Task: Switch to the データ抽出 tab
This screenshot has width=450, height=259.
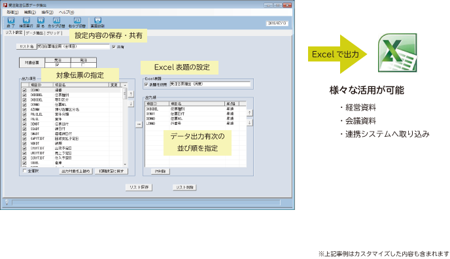Action: 35,33
